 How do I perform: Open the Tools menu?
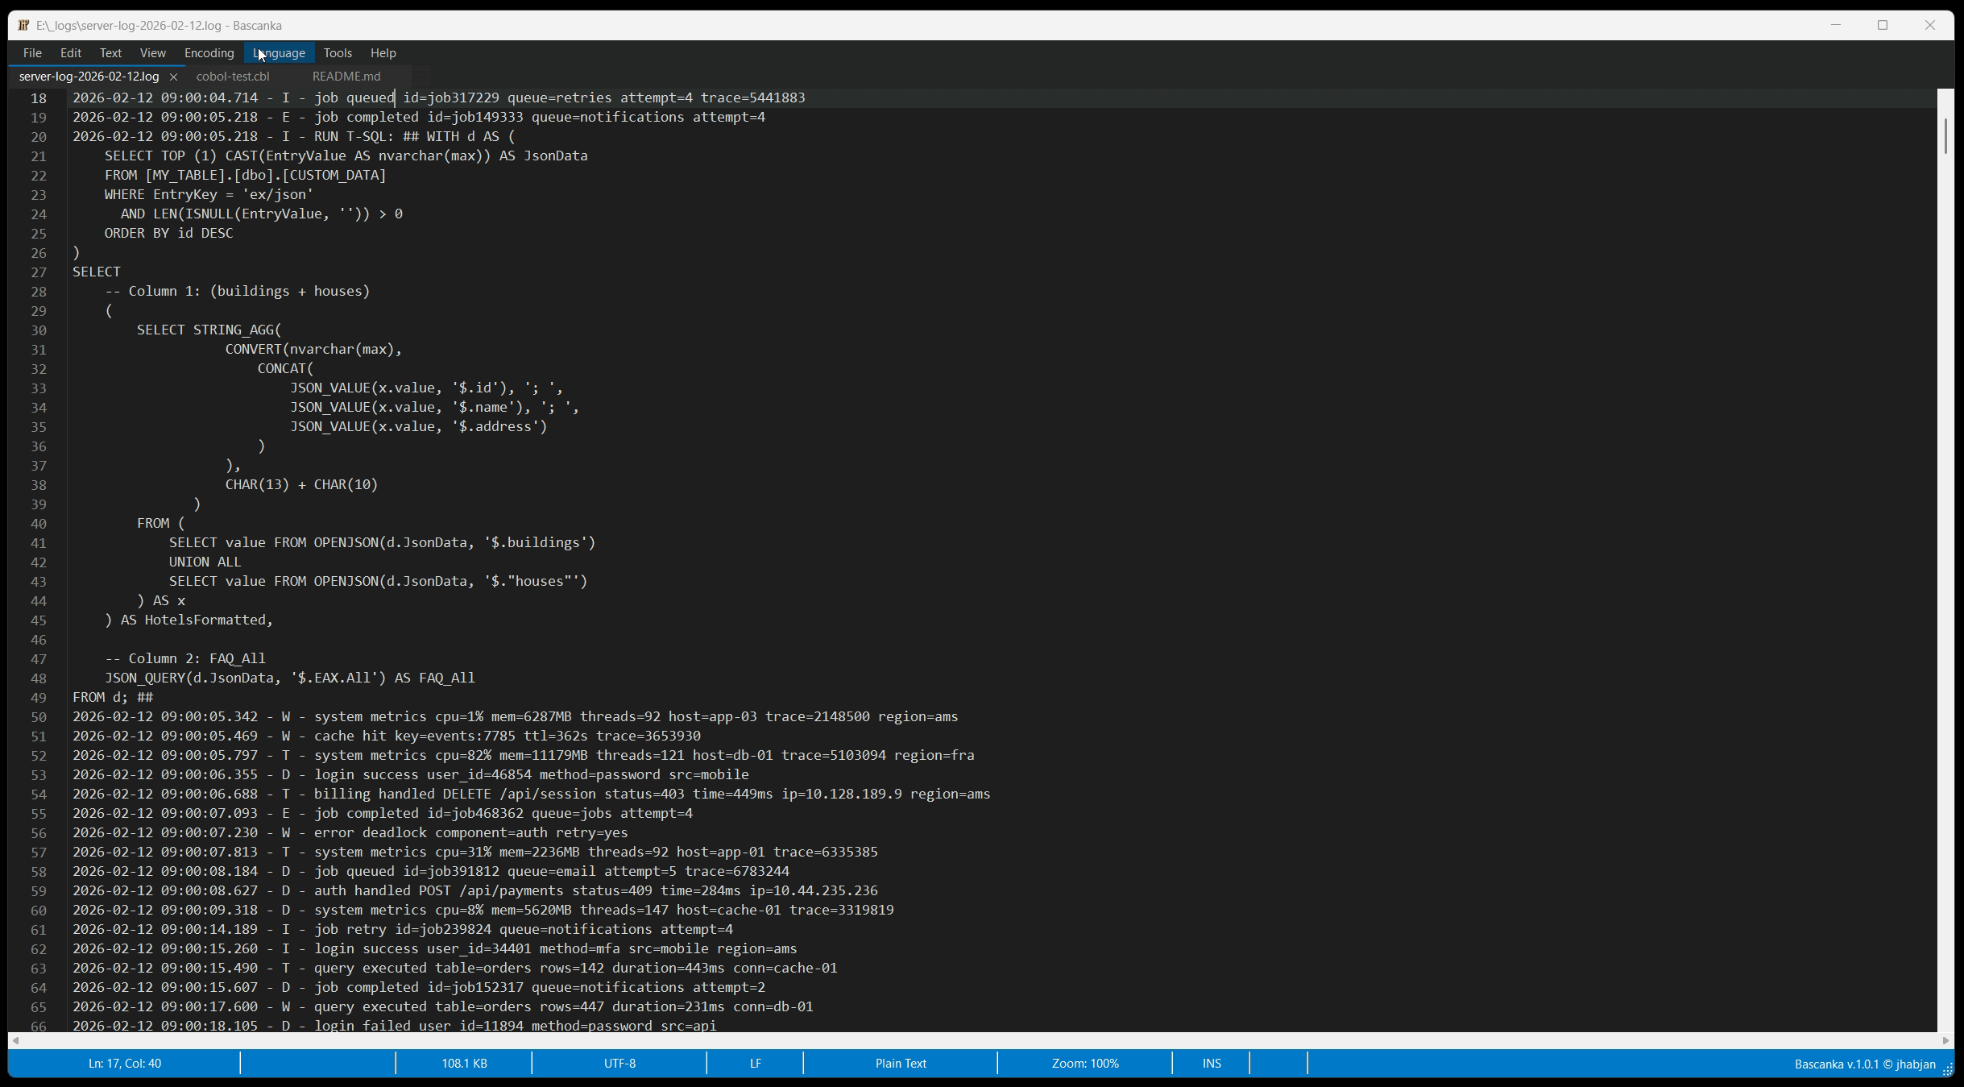(x=338, y=52)
